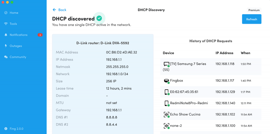Click the green DHCP discovered checkmark badge
The width and height of the screenshot is (270, 134).
pos(99,18)
